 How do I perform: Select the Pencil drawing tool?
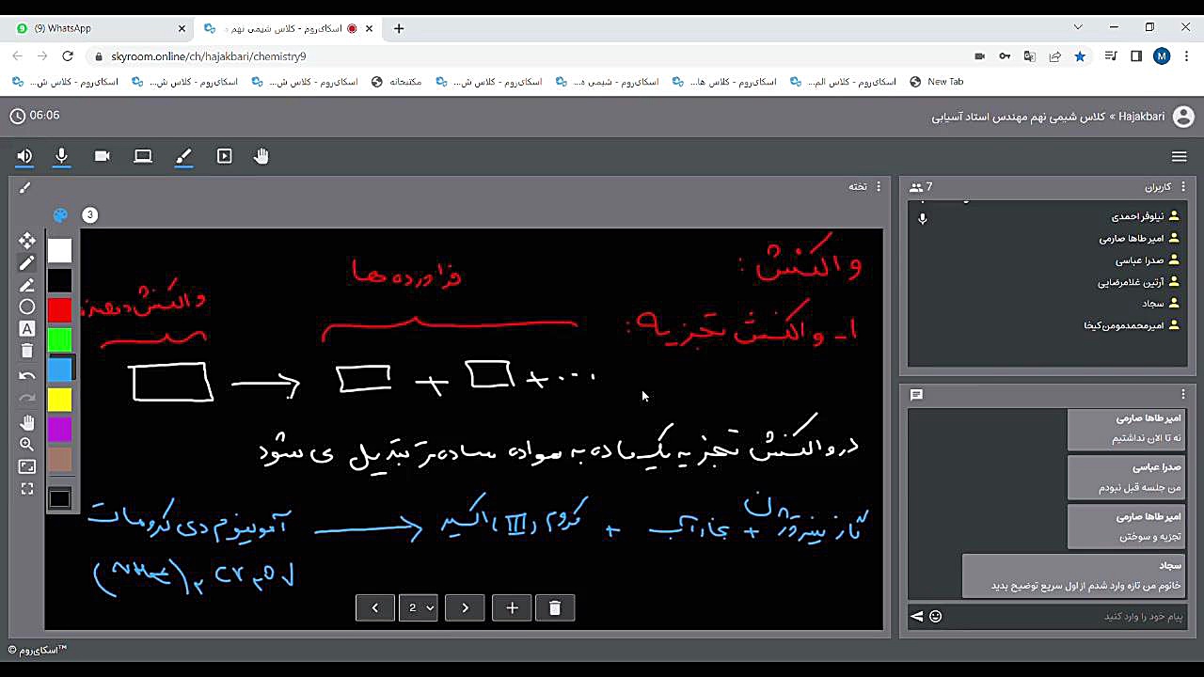coord(27,263)
